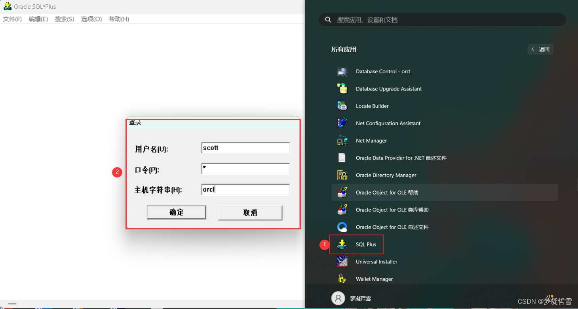Launch the Universal Installer
This screenshot has width=578, height=309.
pos(376,261)
